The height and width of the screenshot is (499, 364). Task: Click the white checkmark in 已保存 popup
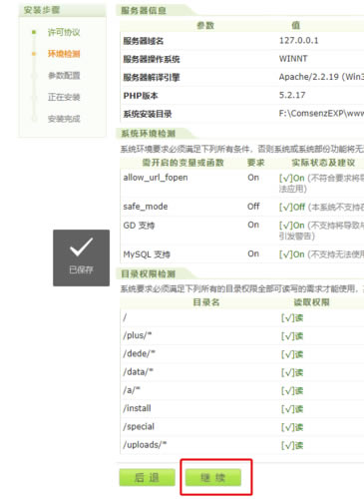[x=81, y=247]
